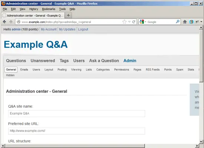The image size is (204, 148).
Task: Open the View menu
Action: tap(22, 9)
